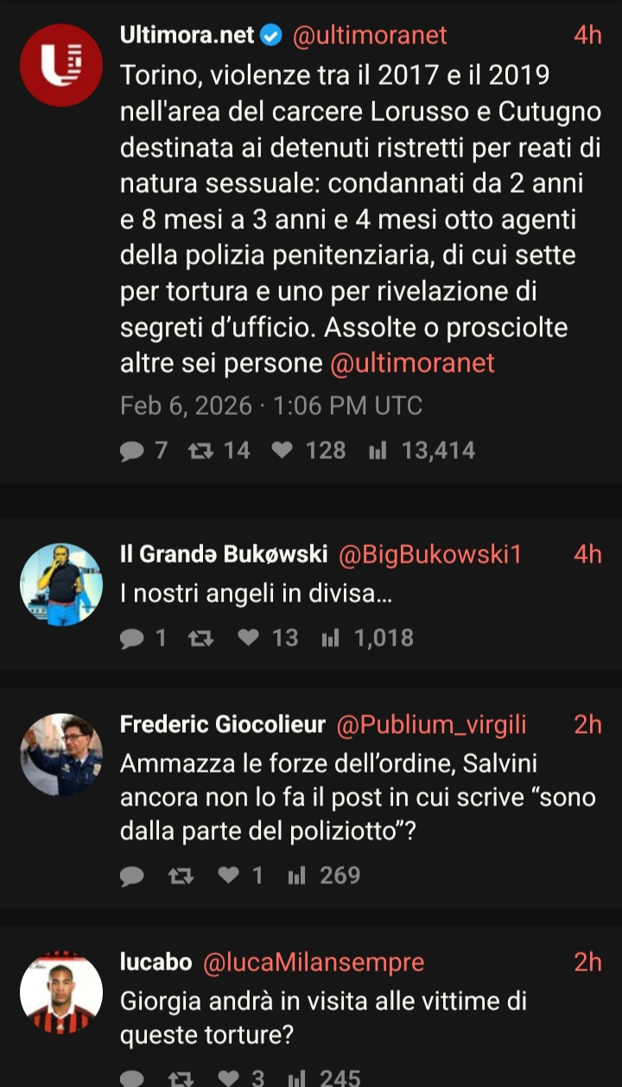Like the Ultimora.net post with 128 likes
622x1087 pixels.
282,450
